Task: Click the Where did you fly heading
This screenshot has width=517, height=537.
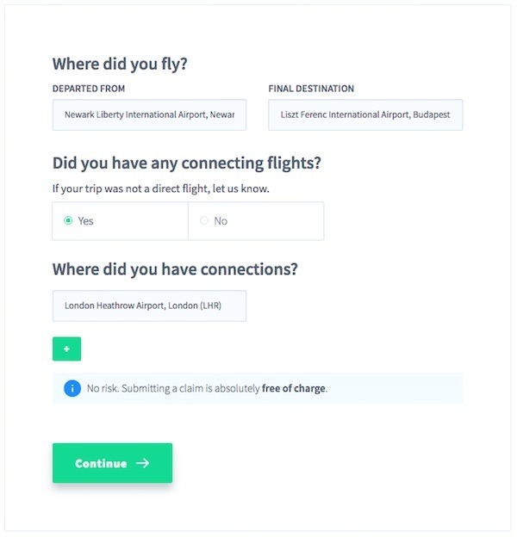Action: tap(120, 64)
